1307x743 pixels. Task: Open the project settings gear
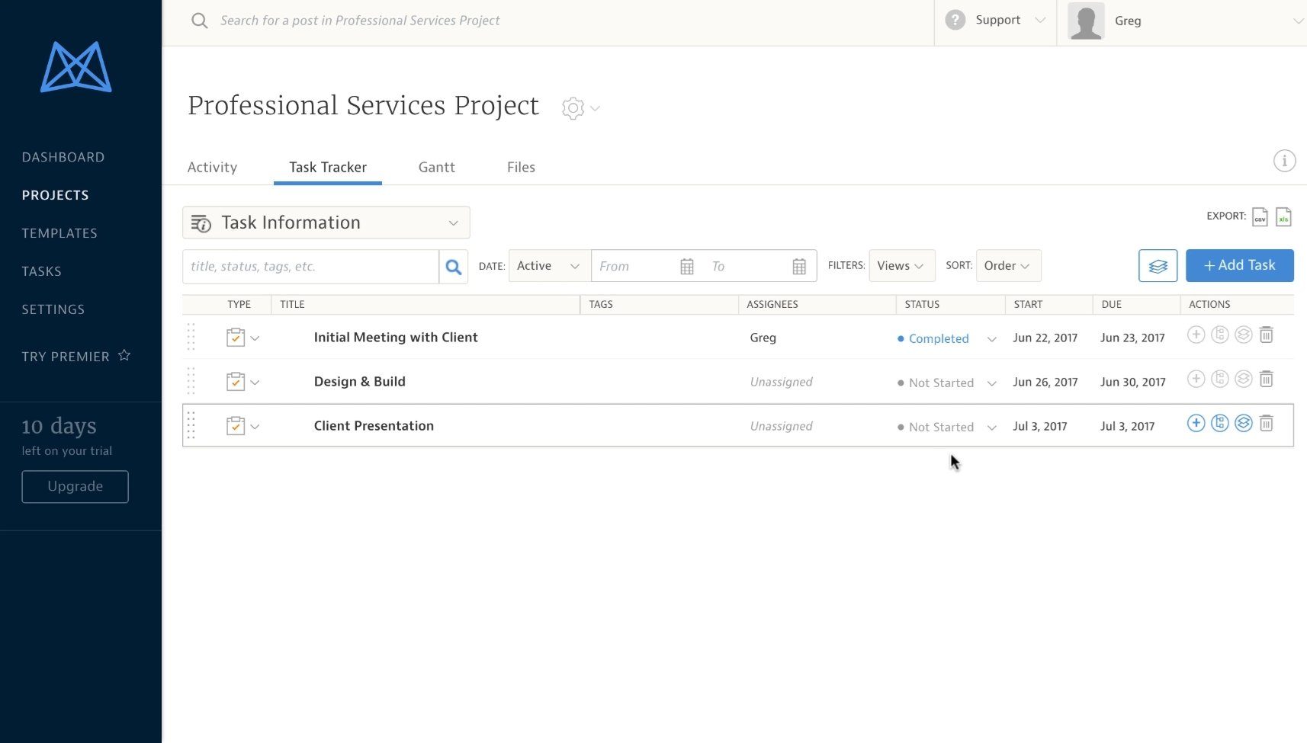[573, 107]
